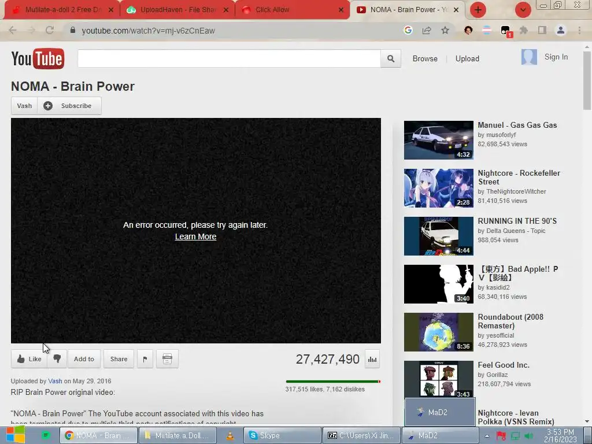Click the Subscribe plus icon
Viewport: 592px width, 444px height.
pos(48,106)
